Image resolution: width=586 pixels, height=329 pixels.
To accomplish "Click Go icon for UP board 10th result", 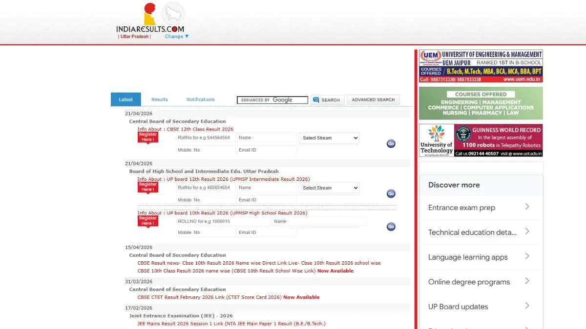I will [x=391, y=227].
